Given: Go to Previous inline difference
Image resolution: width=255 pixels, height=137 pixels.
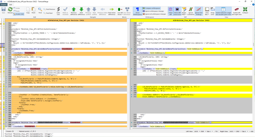Looking at the screenshot, I should pos(102,11).
